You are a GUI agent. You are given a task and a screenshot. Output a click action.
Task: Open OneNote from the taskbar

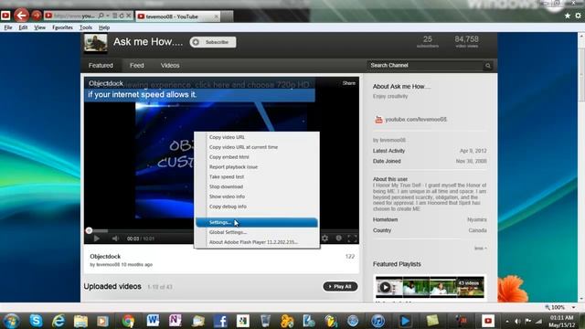tap(175, 321)
